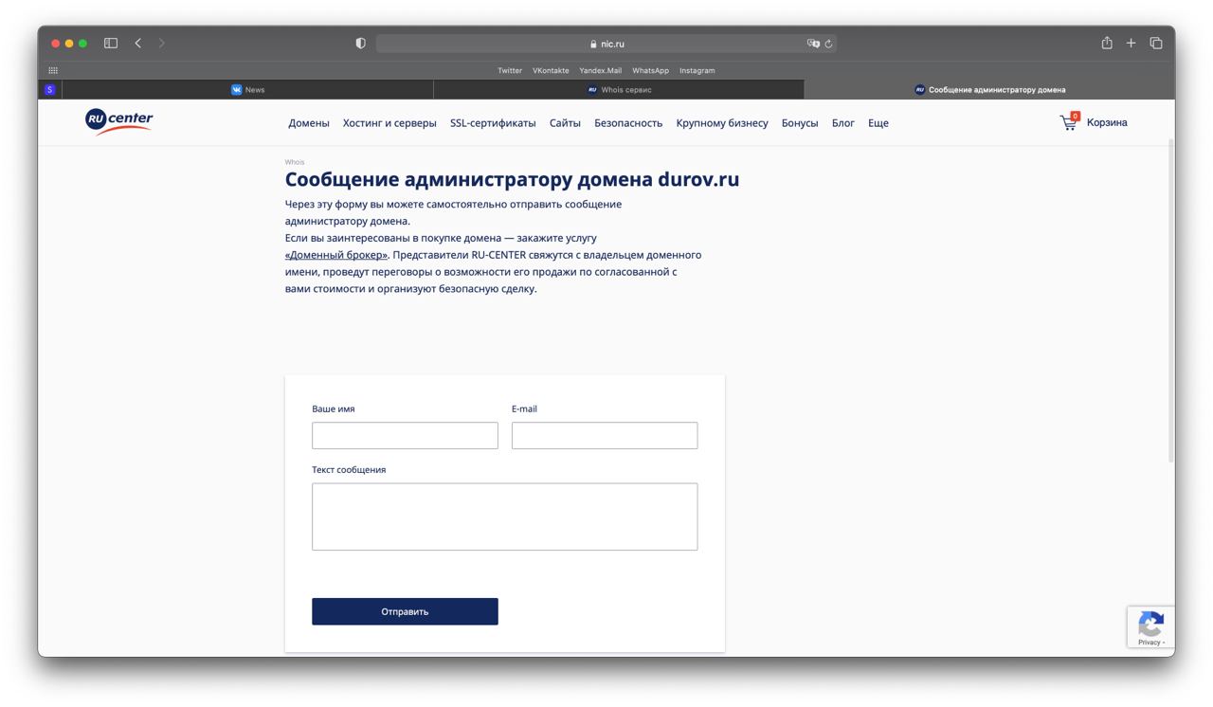Open the SSL-сертификаты menu

[493, 123]
